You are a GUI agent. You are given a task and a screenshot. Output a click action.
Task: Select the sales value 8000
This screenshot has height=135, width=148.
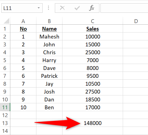(93, 68)
